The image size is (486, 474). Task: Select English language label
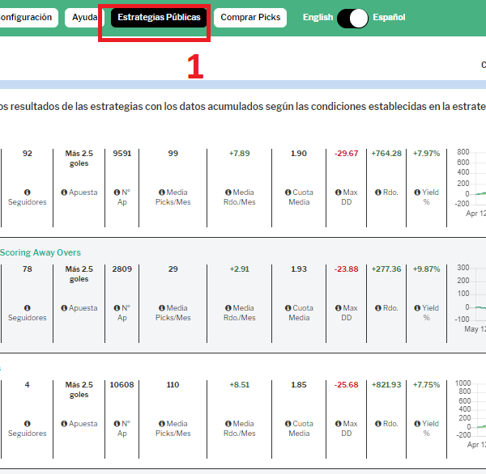click(x=318, y=17)
